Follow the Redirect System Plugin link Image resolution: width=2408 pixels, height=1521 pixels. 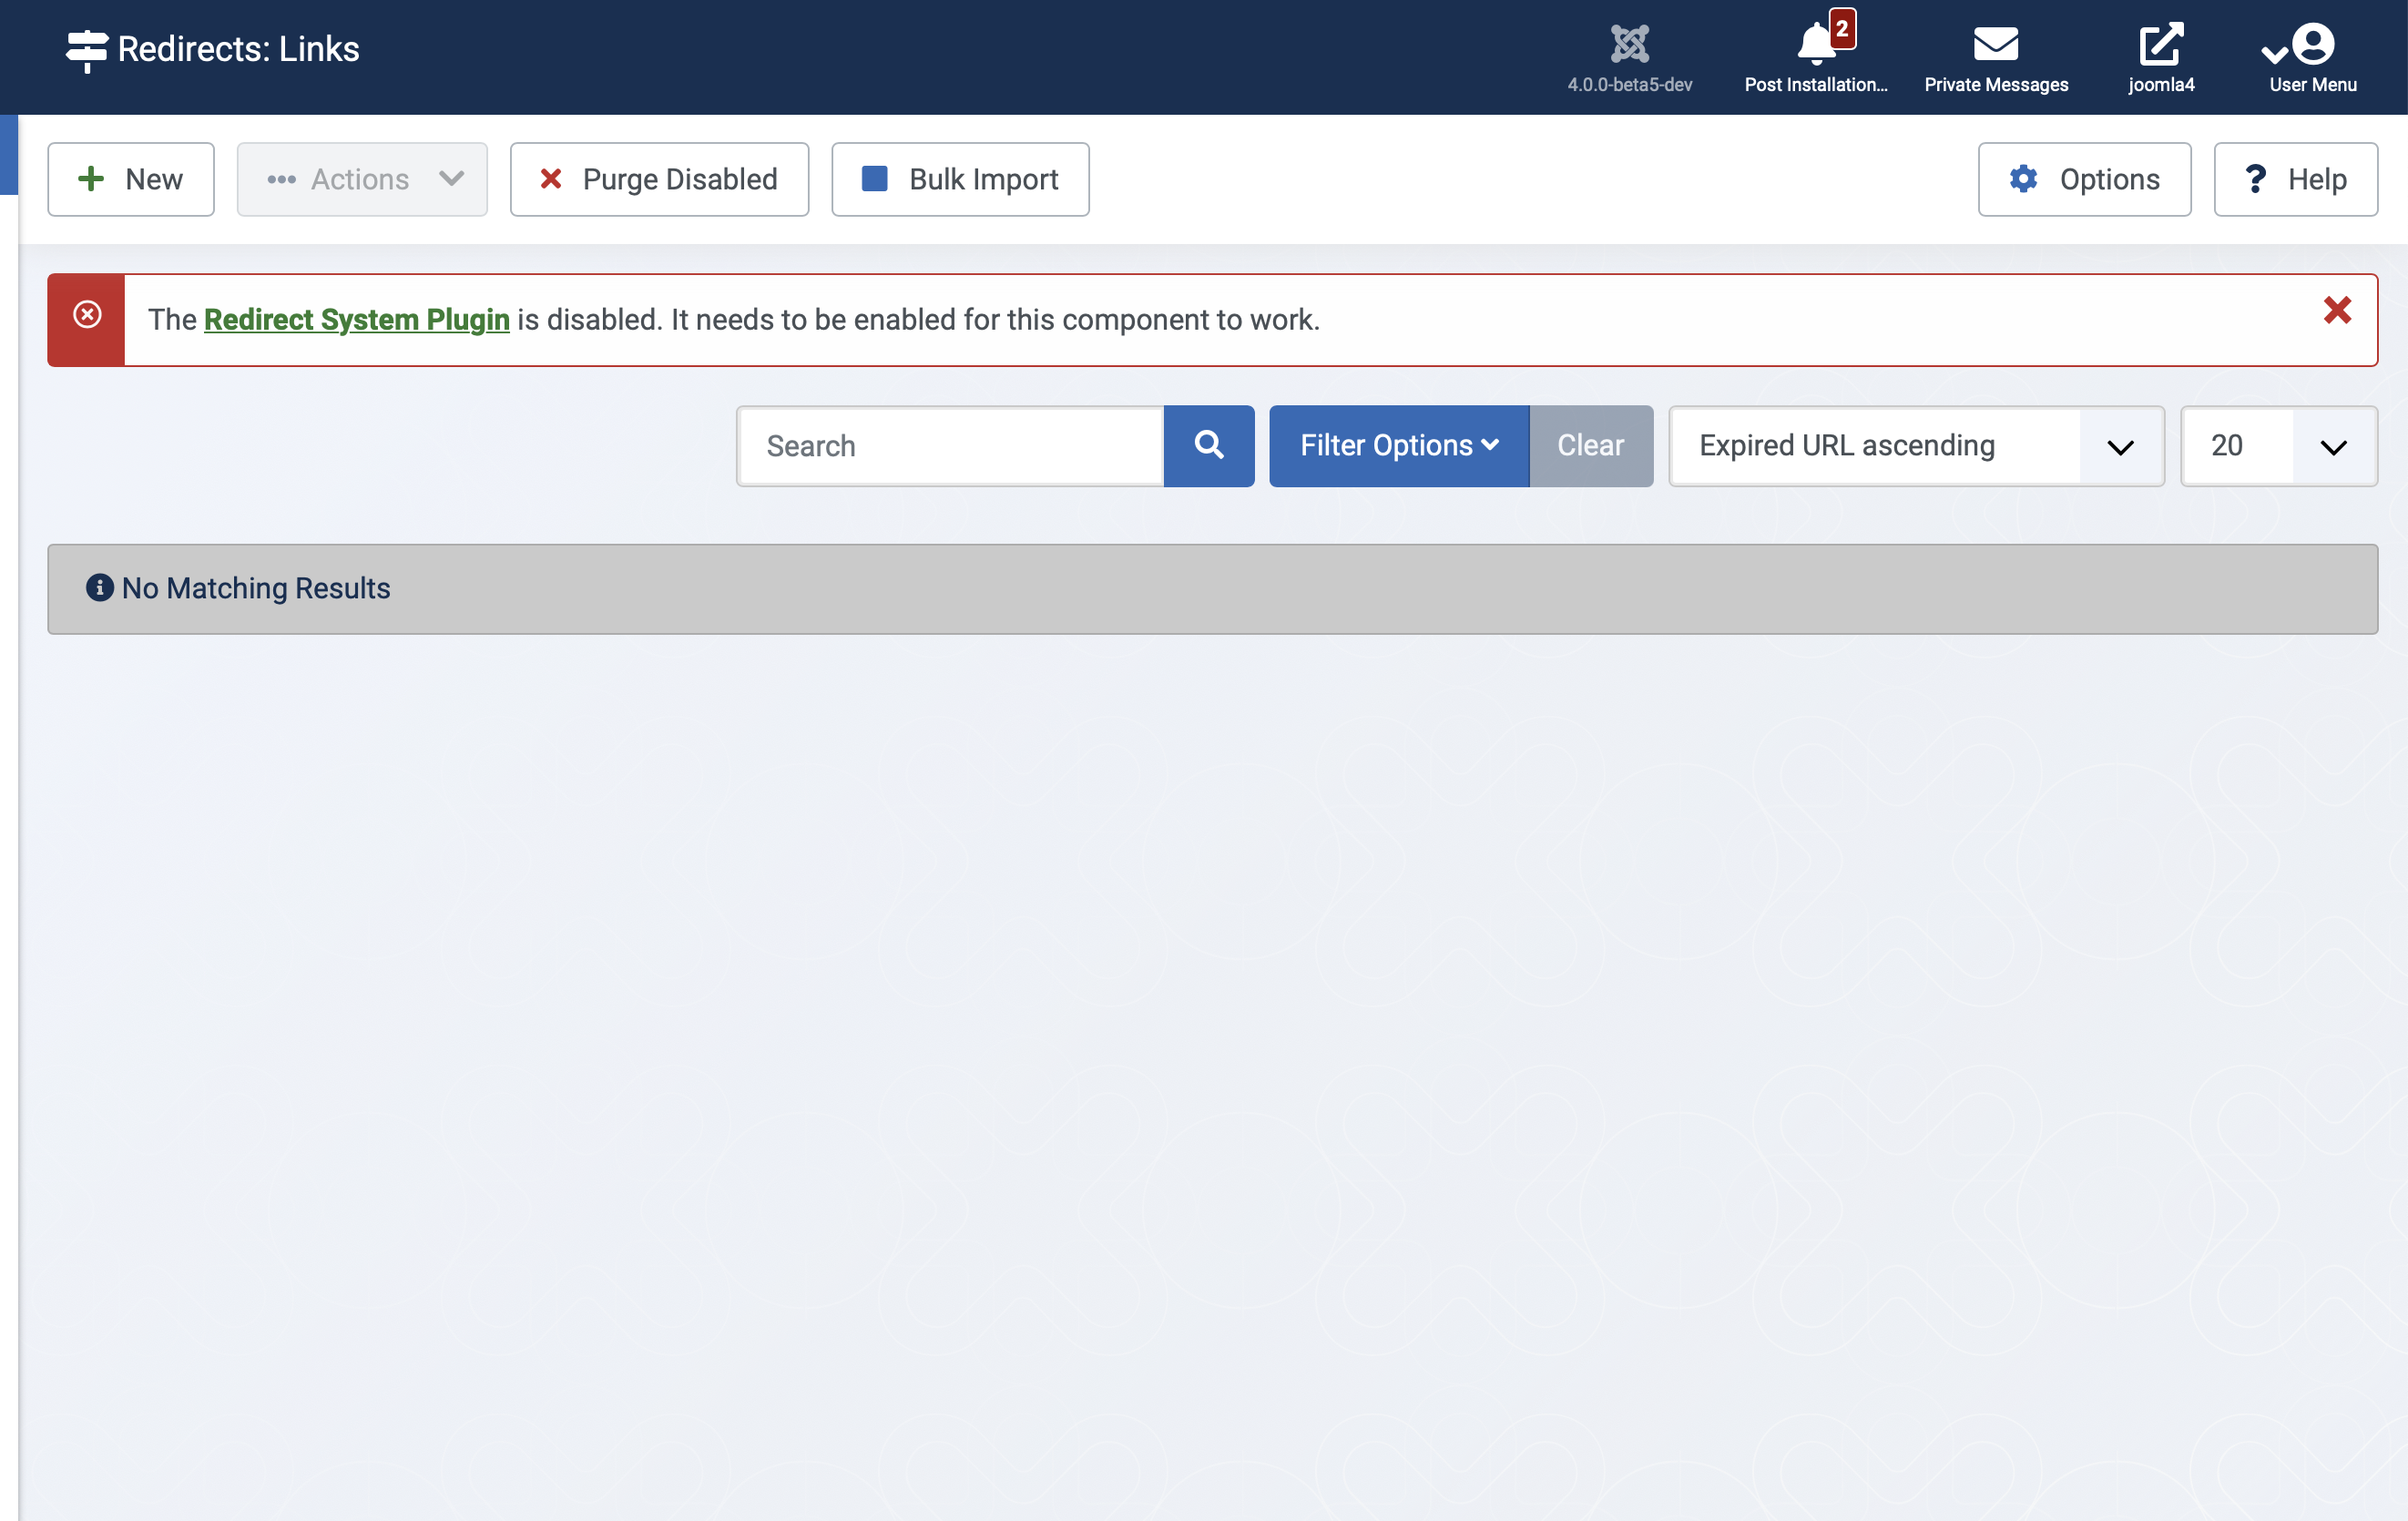[x=357, y=319]
